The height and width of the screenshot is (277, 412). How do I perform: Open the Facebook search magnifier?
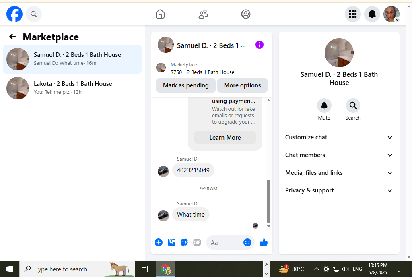coord(34,14)
